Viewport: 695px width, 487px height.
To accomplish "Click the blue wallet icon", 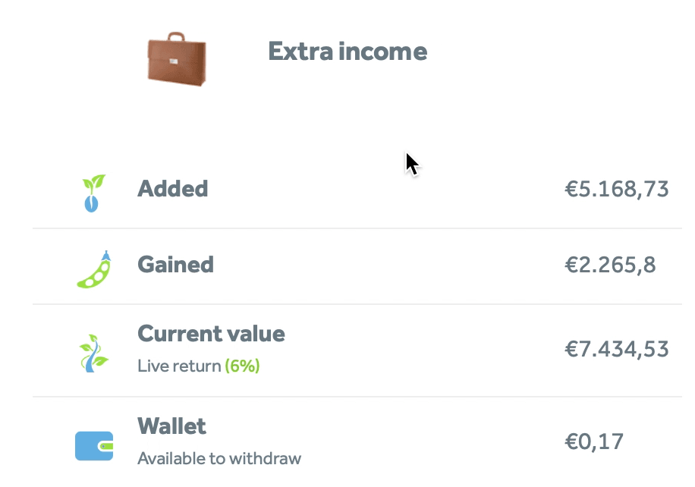I will (94, 445).
